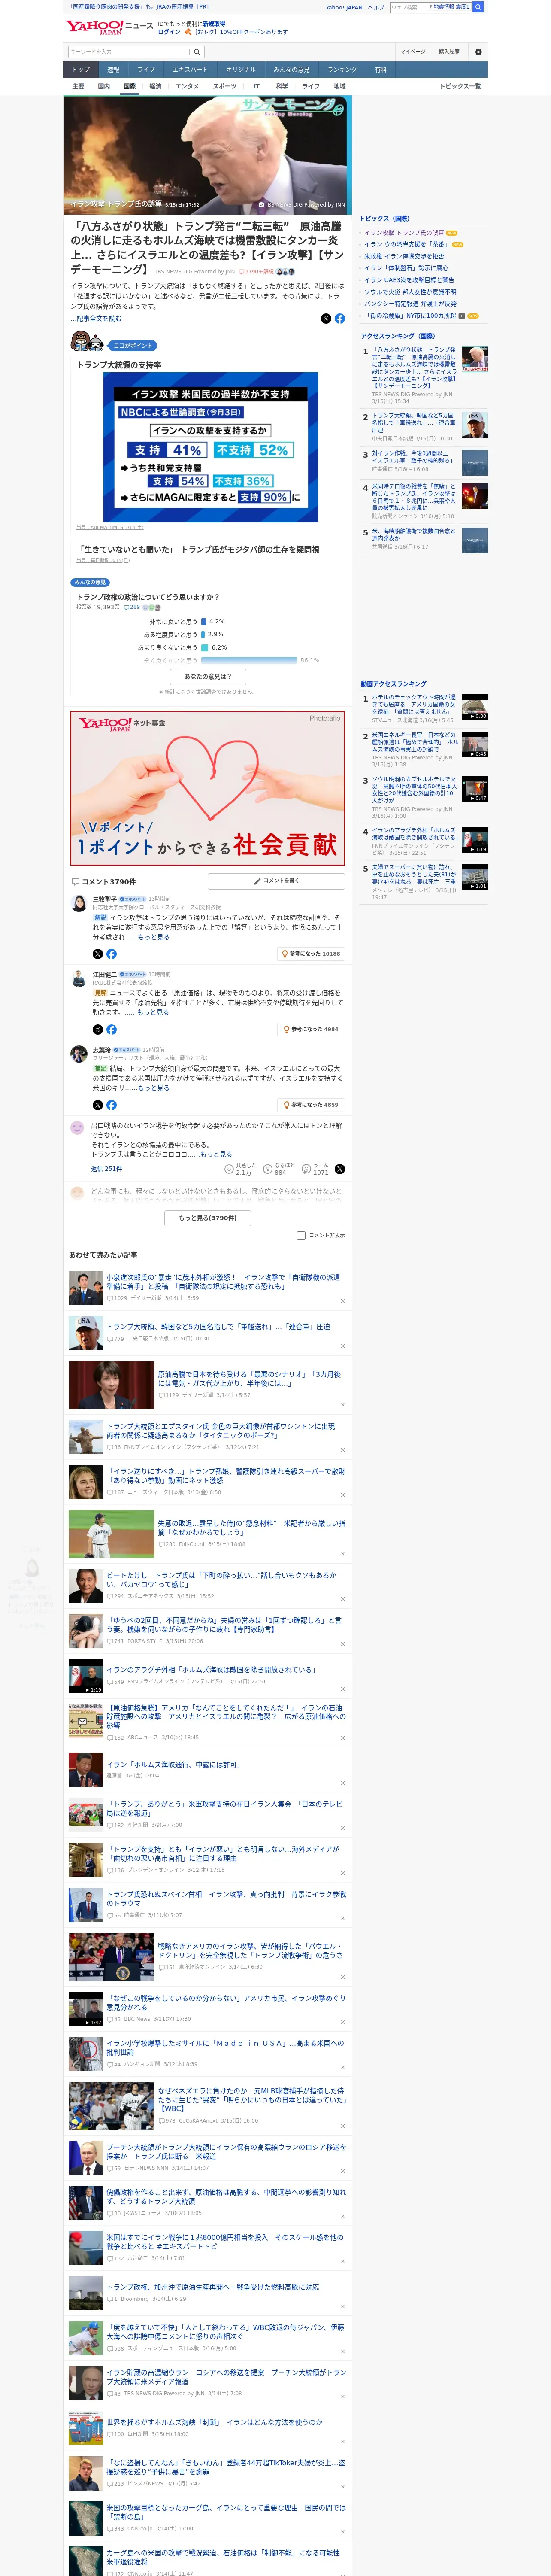Click もっと見る on 三牧聖子's comment
551x2576 pixels.
pyautogui.click(x=153, y=937)
